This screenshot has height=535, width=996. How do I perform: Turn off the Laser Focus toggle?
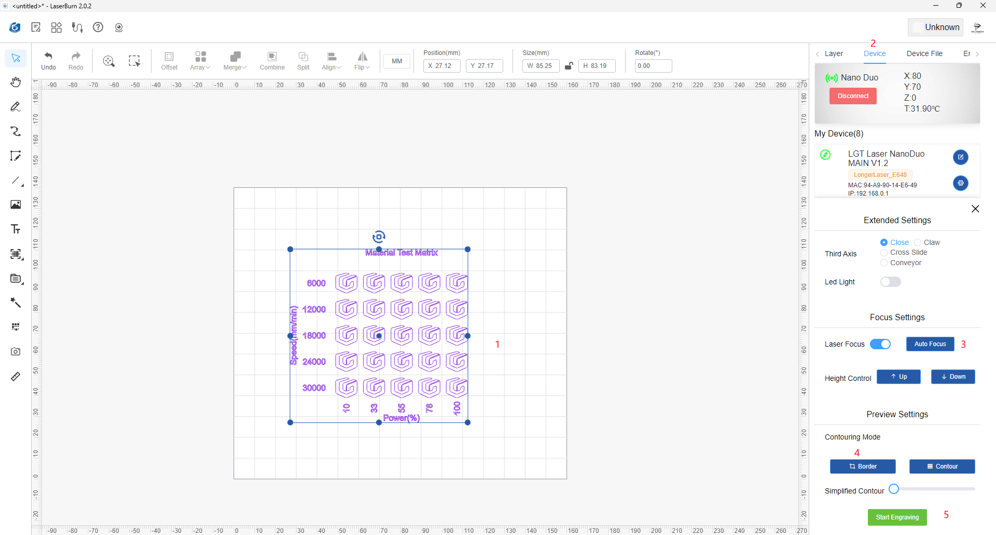coord(880,344)
